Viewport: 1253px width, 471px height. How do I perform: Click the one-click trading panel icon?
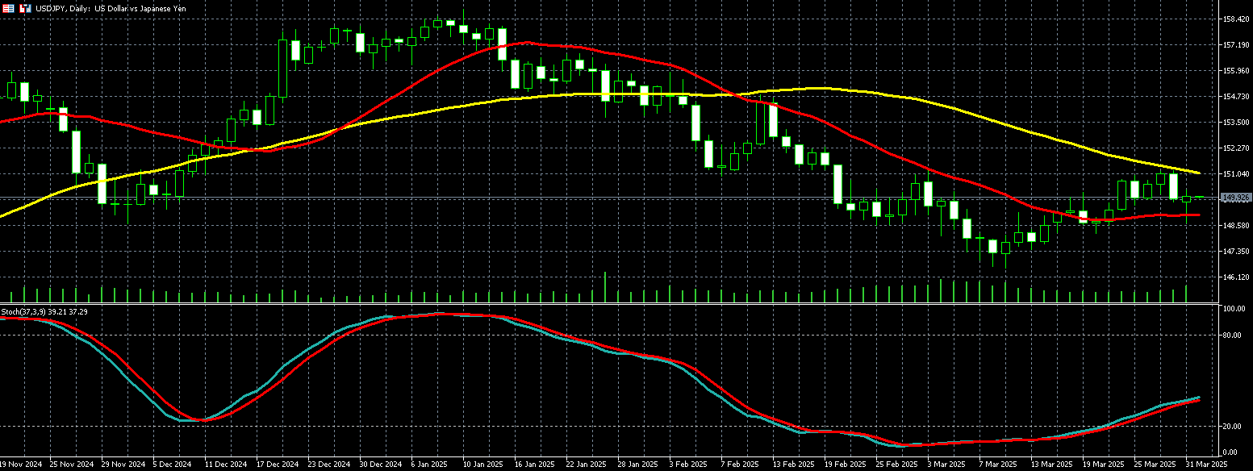coord(25,7)
